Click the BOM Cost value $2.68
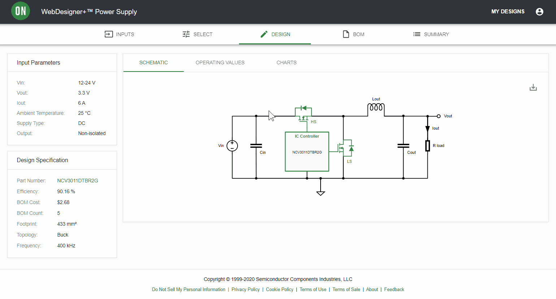Image resolution: width=556 pixels, height=299 pixels. click(63, 202)
